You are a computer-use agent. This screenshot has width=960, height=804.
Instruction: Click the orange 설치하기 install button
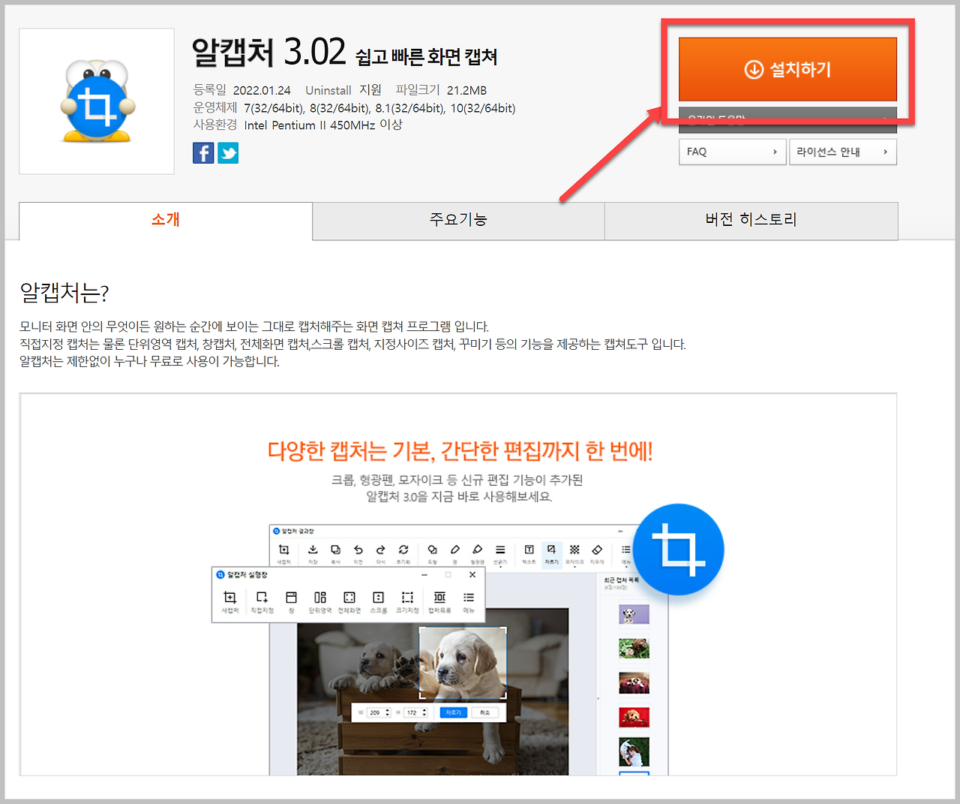click(x=787, y=69)
